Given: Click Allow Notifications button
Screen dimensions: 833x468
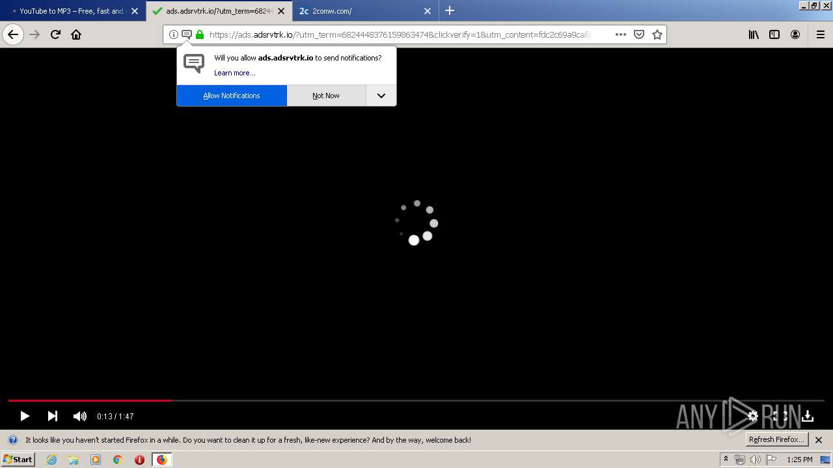Looking at the screenshot, I should (232, 96).
